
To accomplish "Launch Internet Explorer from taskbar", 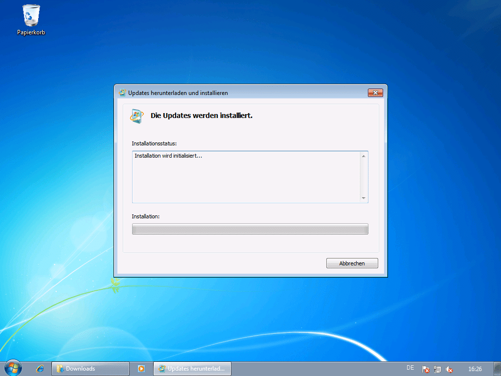I will coord(40,369).
